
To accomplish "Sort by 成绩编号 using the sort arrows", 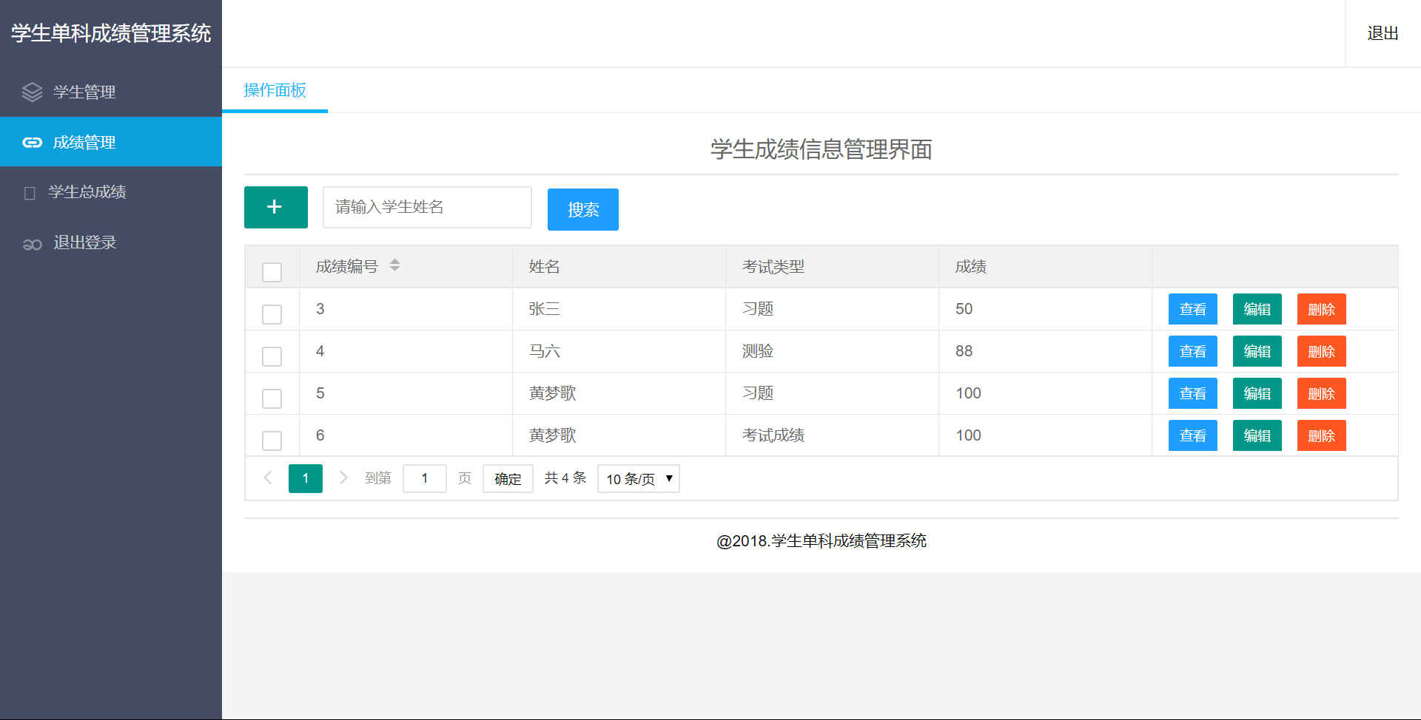I will [x=394, y=265].
